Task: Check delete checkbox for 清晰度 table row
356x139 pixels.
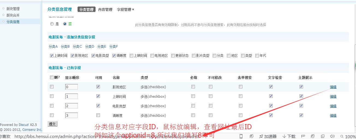Action: [52, 115]
